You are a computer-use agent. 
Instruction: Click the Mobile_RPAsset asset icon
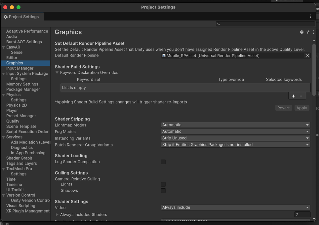pos(164,56)
